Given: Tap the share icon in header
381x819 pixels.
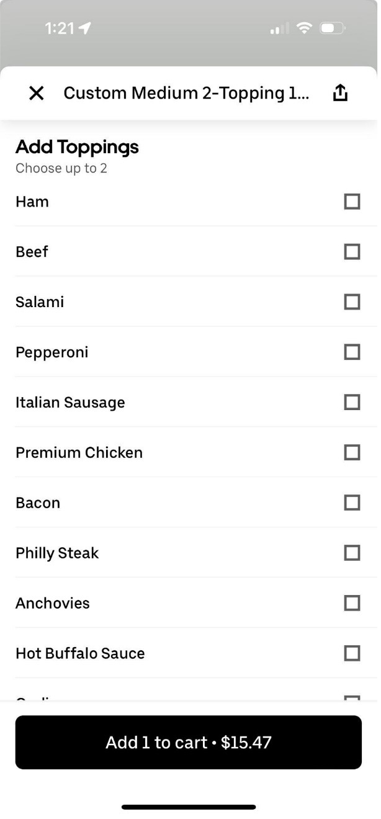Looking at the screenshot, I should (340, 93).
